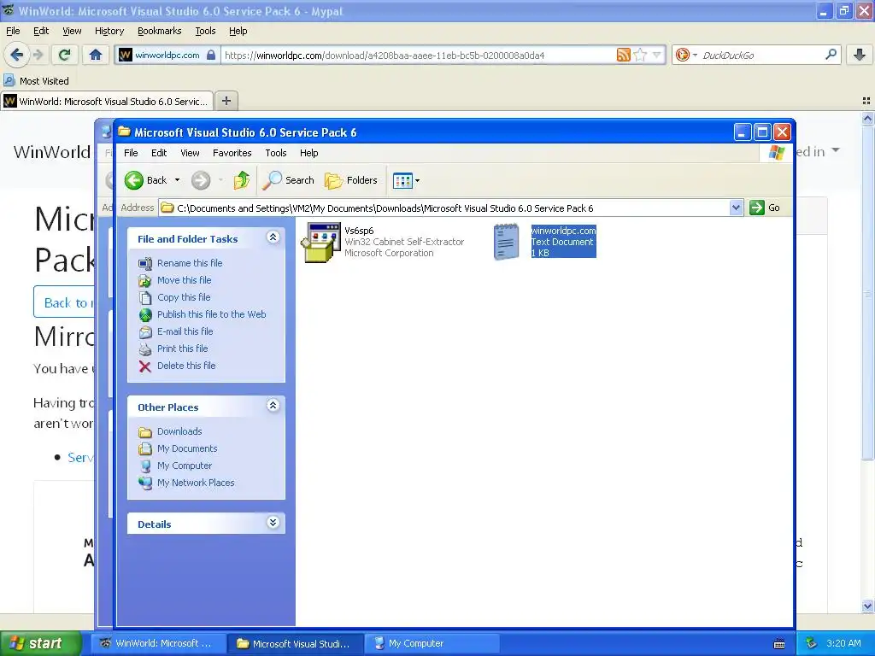Open the Back button history dropdown arrow

[x=178, y=180]
